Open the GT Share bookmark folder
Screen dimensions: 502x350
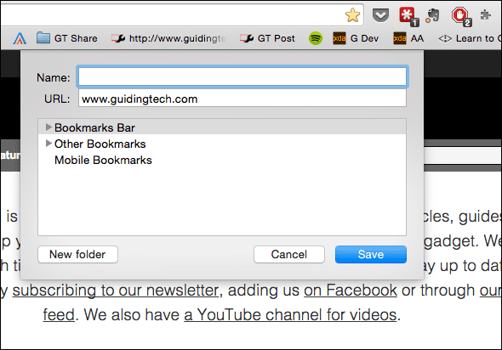(66, 38)
